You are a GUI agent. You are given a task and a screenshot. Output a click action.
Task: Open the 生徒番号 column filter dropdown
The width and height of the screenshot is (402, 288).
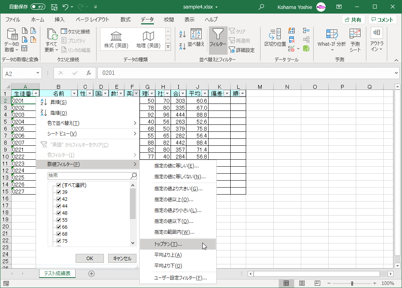[x=36, y=93]
